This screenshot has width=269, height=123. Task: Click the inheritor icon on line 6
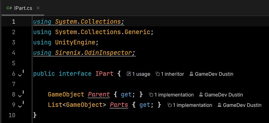click(158, 74)
